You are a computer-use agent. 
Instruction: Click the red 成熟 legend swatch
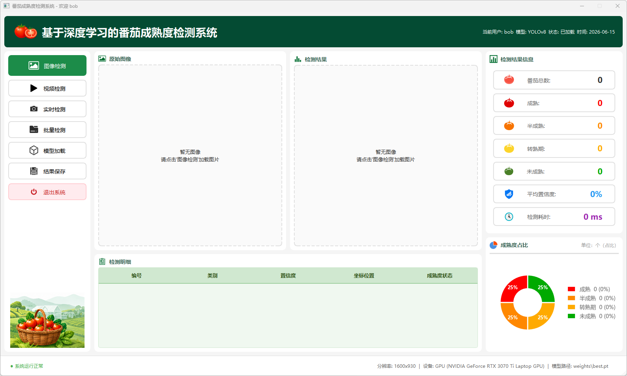tap(571, 289)
